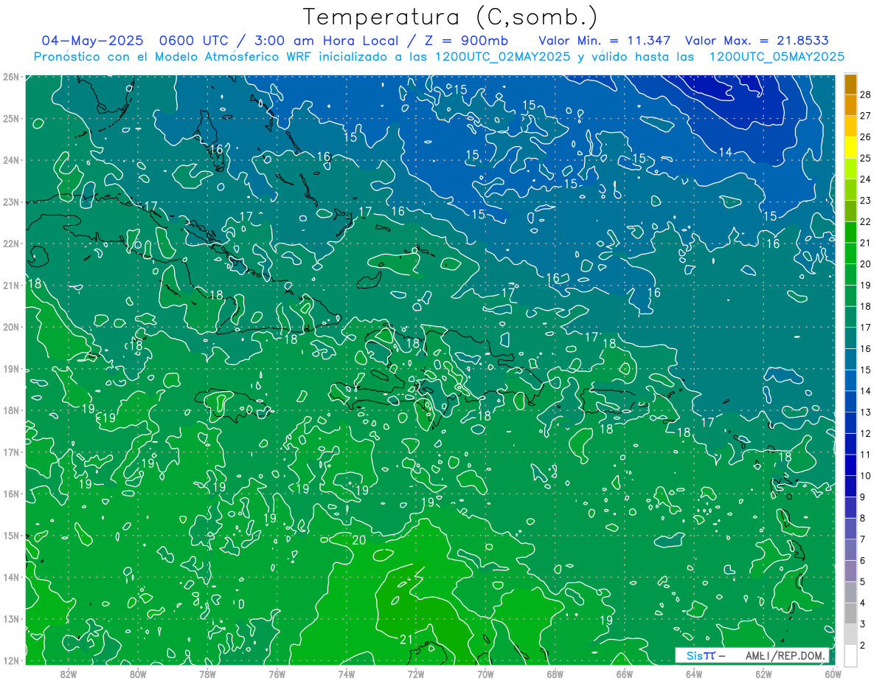Click the "80W" longitude label
The width and height of the screenshot is (885, 684).
(138, 673)
